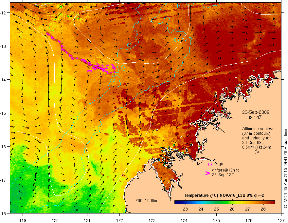Click the magenta Argo circle legend symbol
Image resolution: width=288 pixels, height=223 pixels.
[210, 164]
